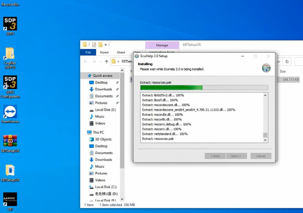Screen dimensions: 303x213
Task: Click the New folder icon in quick access toolbar
Action: (100, 45)
